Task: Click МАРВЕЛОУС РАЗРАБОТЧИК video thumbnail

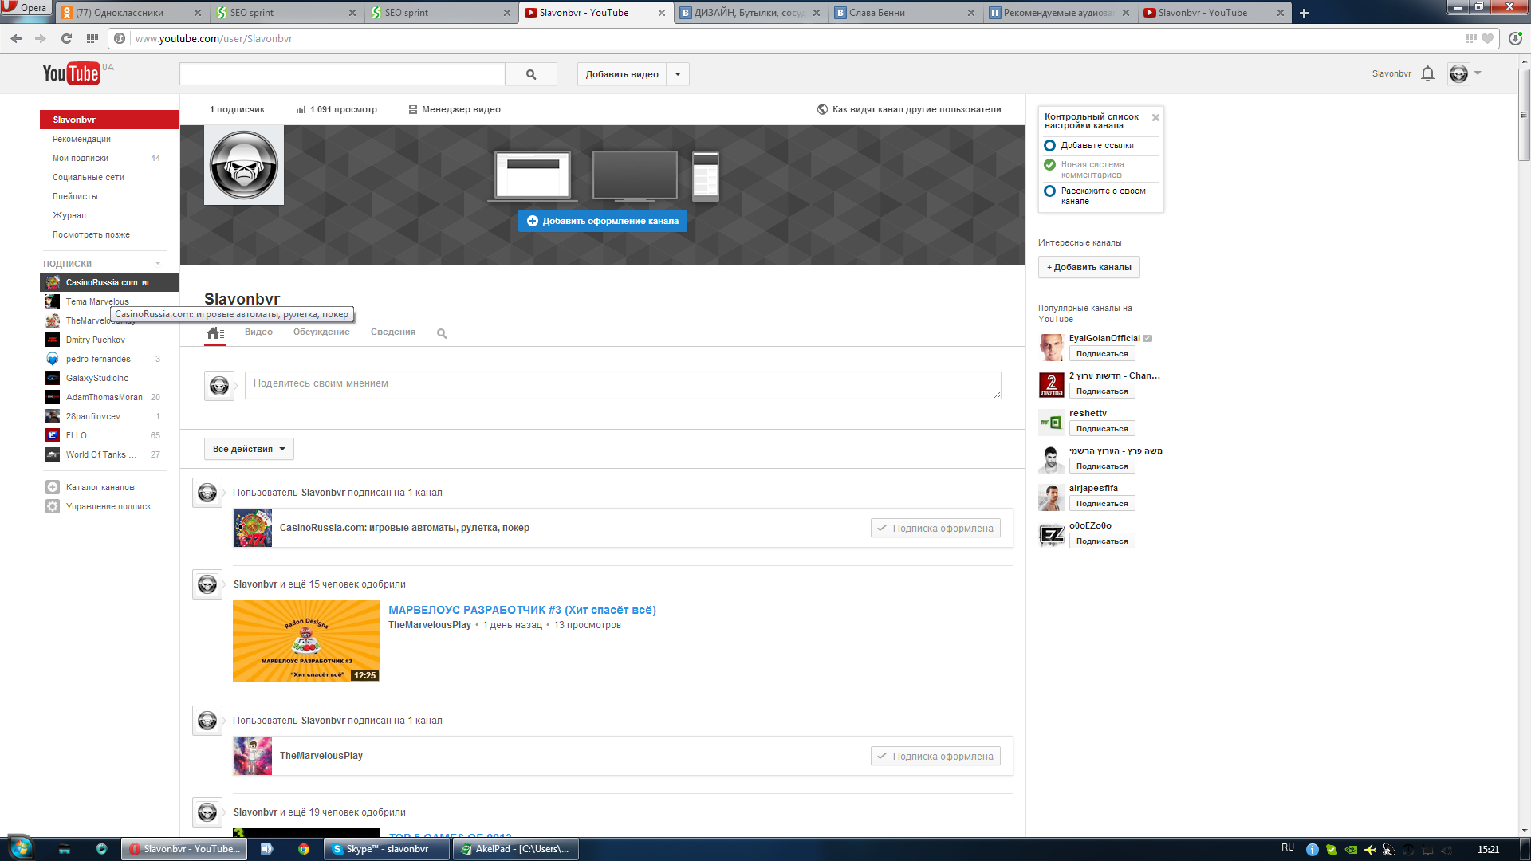Action: (306, 641)
